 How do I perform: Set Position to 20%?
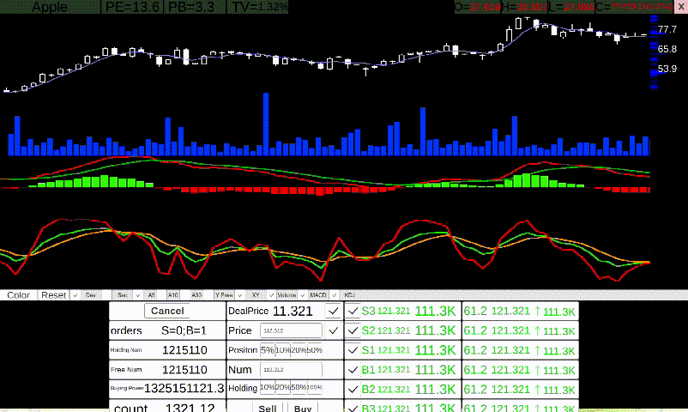coord(299,350)
